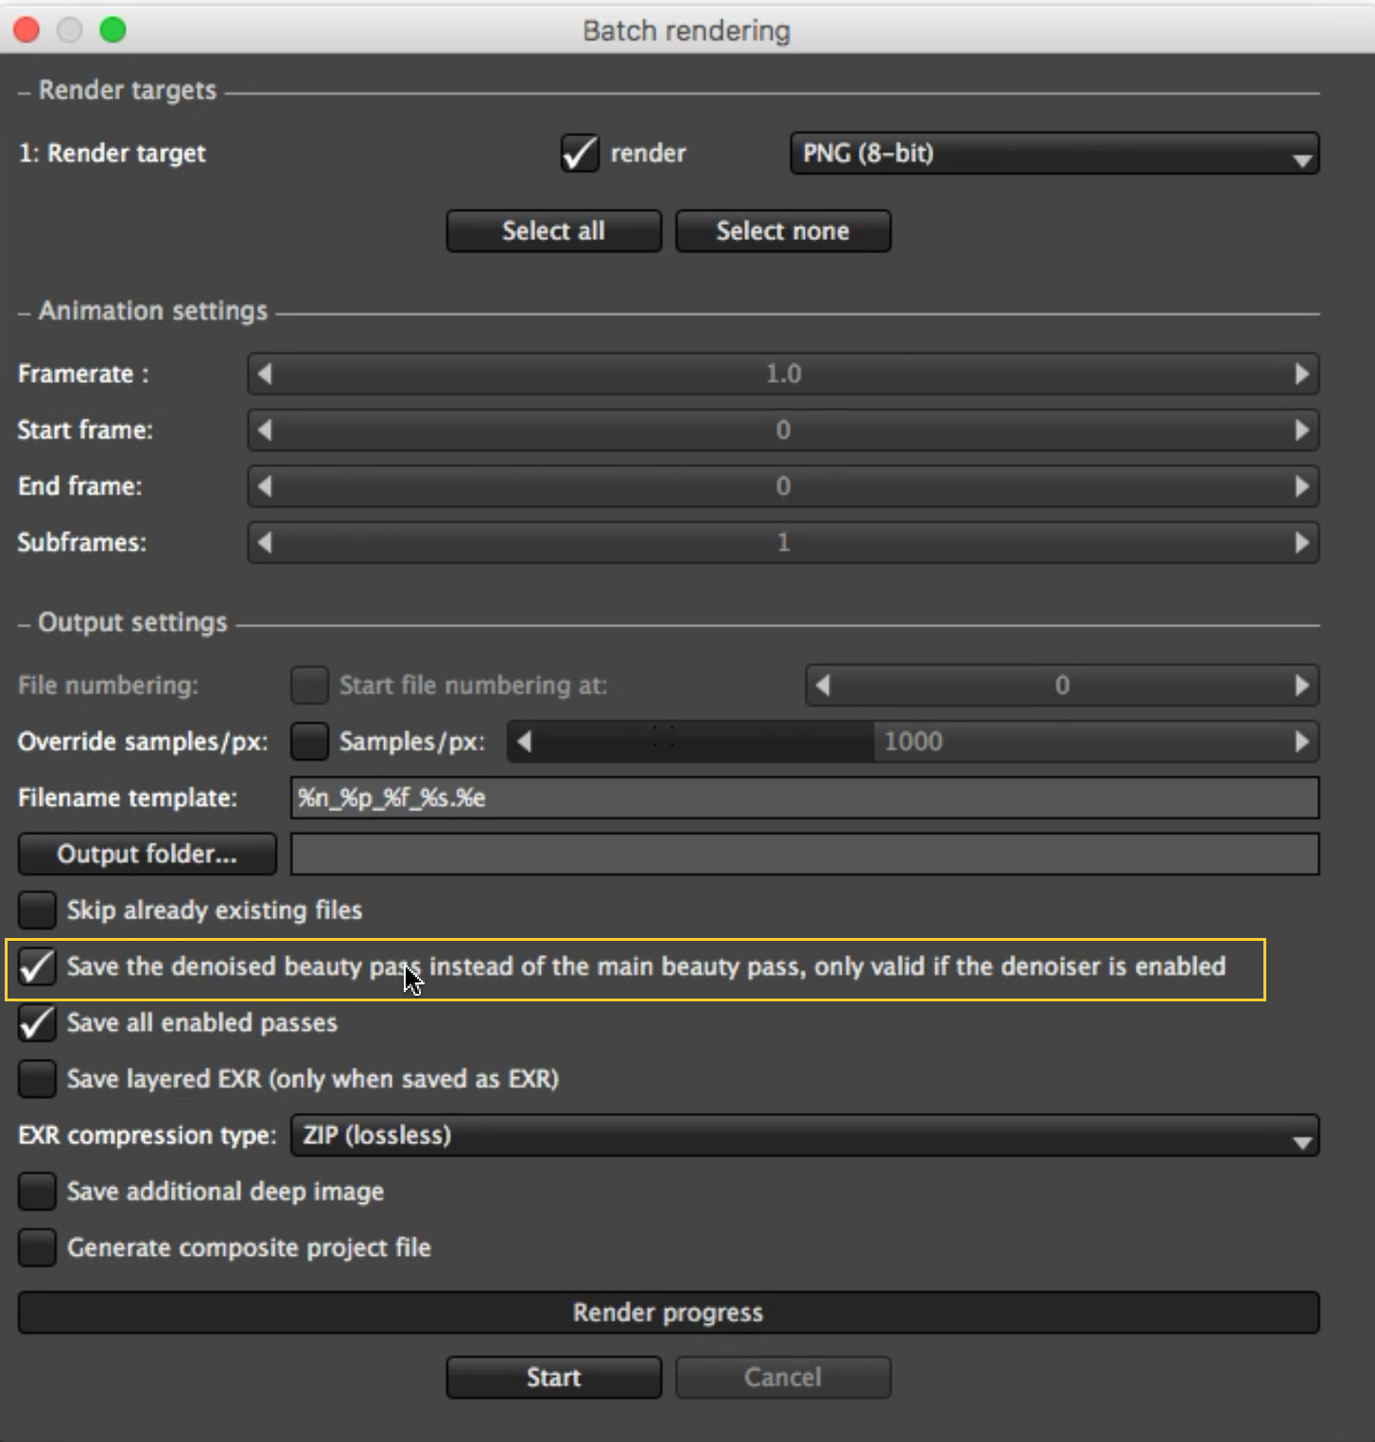Toggle the render checkbox for Render target

[x=580, y=153]
